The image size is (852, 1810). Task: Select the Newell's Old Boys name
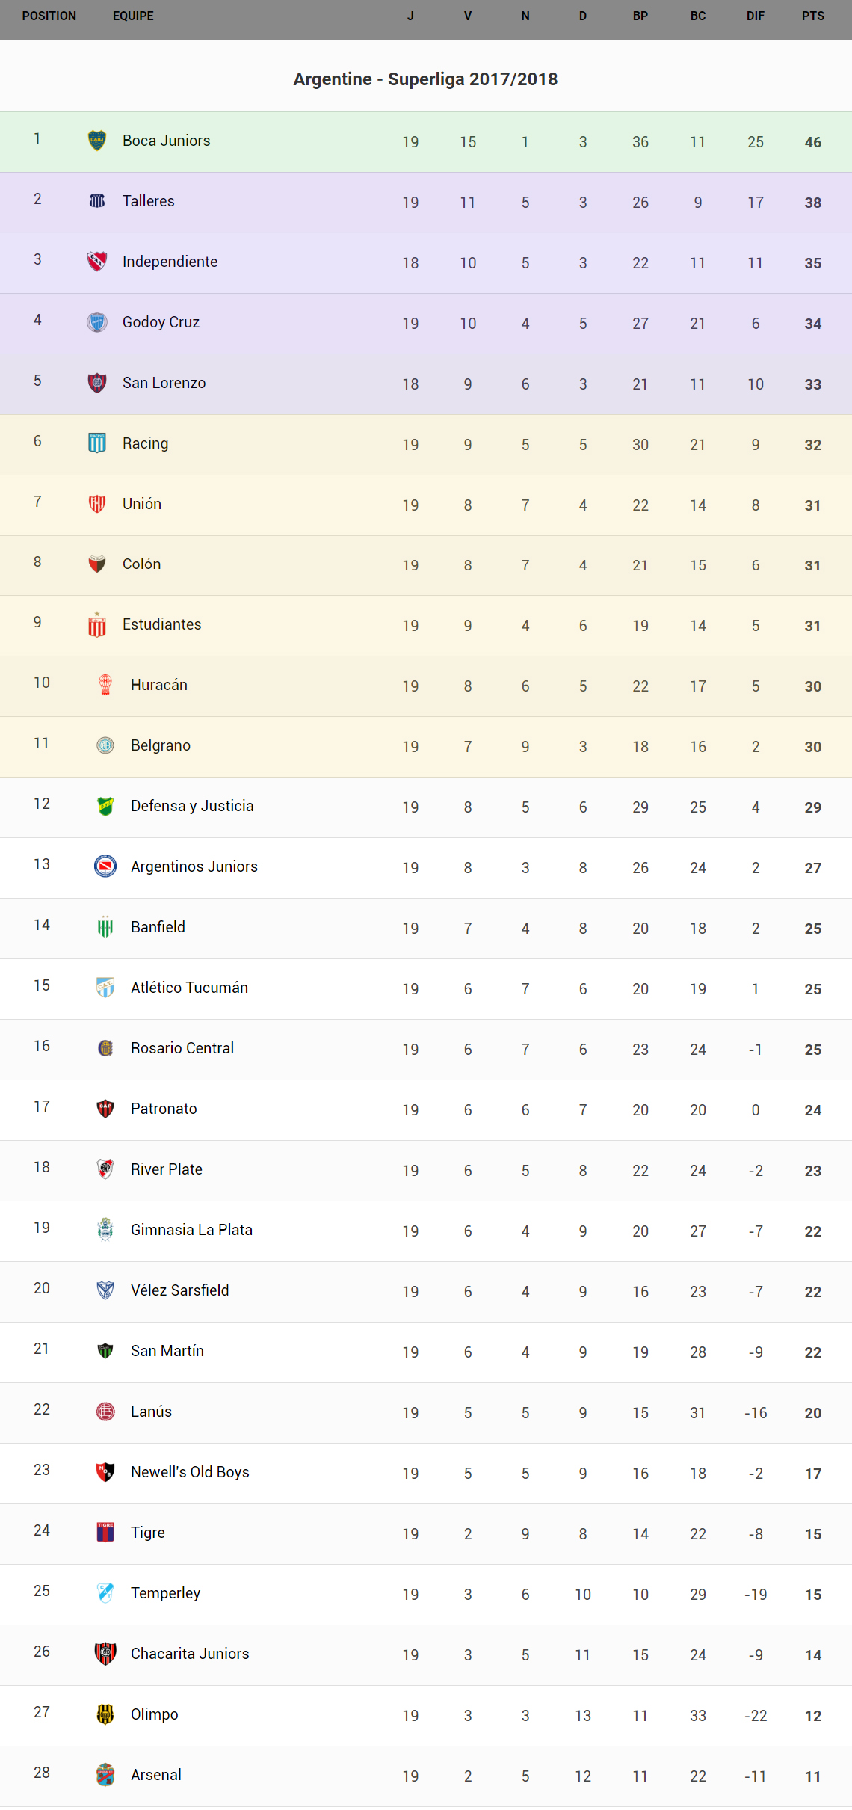tap(190, 1472)
